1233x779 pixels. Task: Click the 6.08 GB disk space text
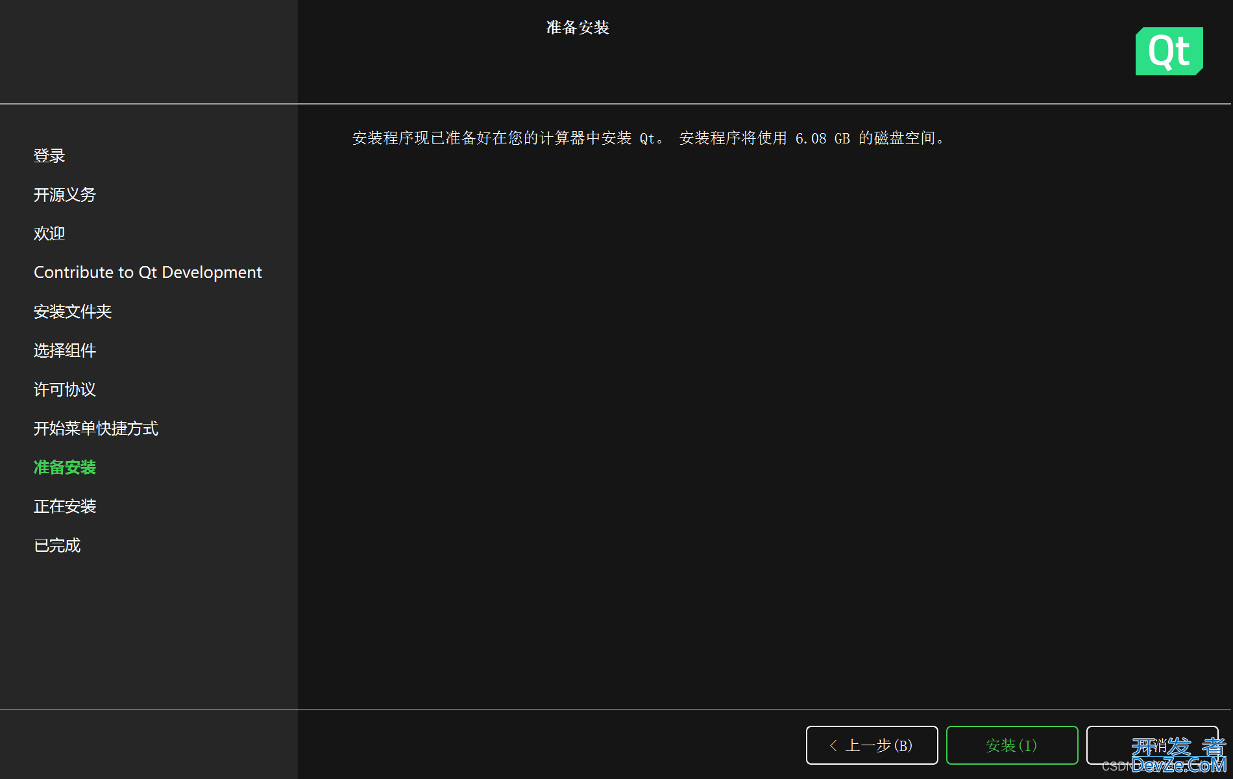[x=823, y=138]
